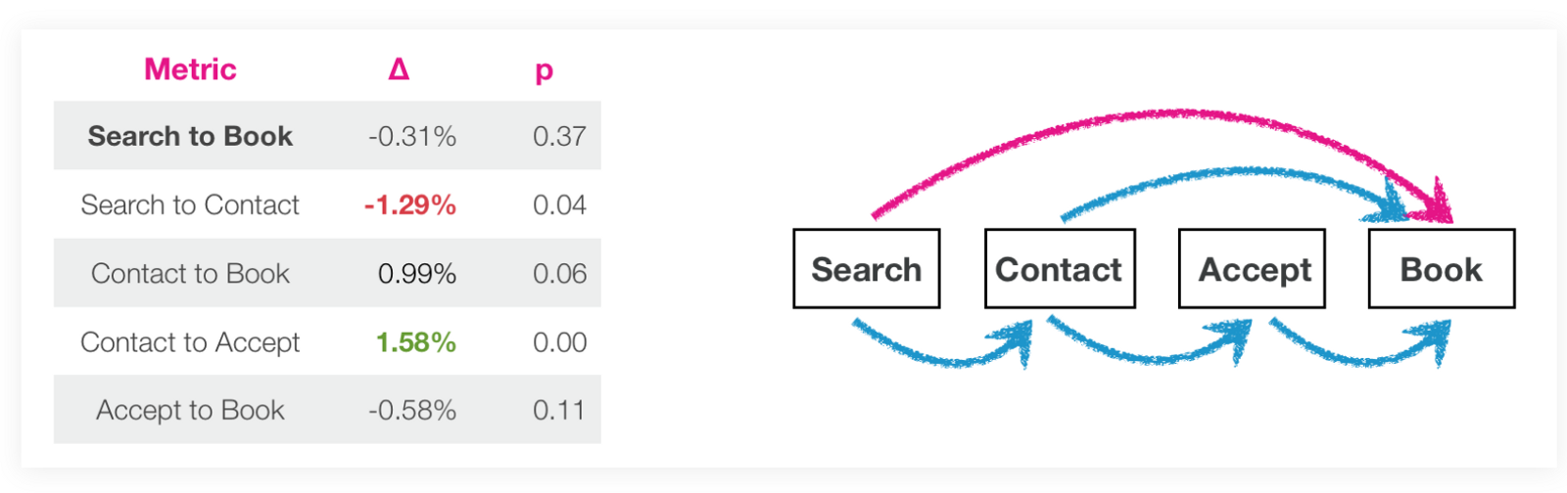Click the Book box in the funnel diagram
Viewport: 1567px width, 493px height.
click(x=1442, y=269)
